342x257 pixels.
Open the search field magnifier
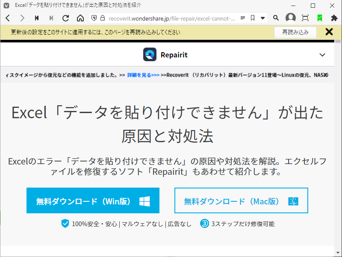point(276,18)
